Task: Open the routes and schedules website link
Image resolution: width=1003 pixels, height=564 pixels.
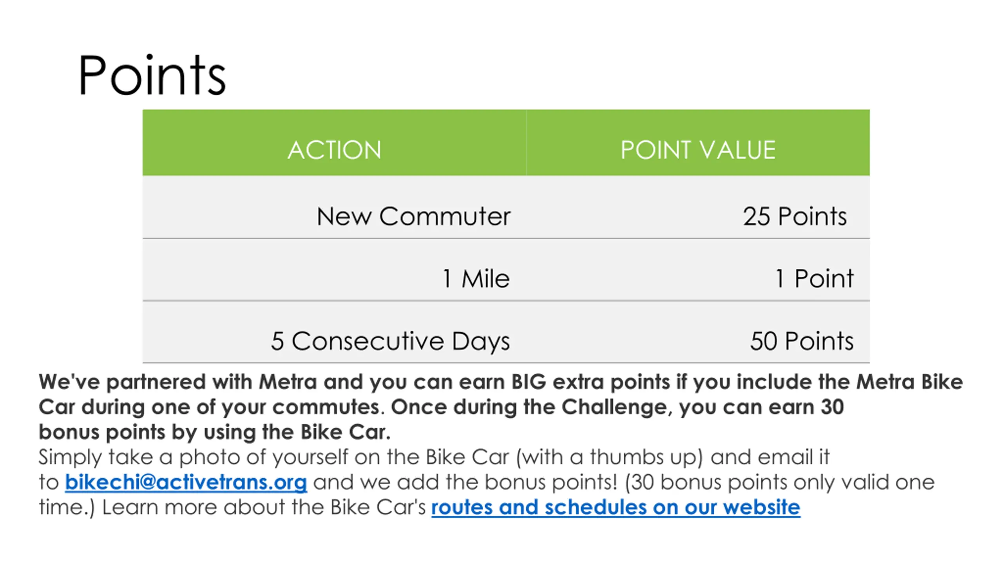Action: point(616,507)
